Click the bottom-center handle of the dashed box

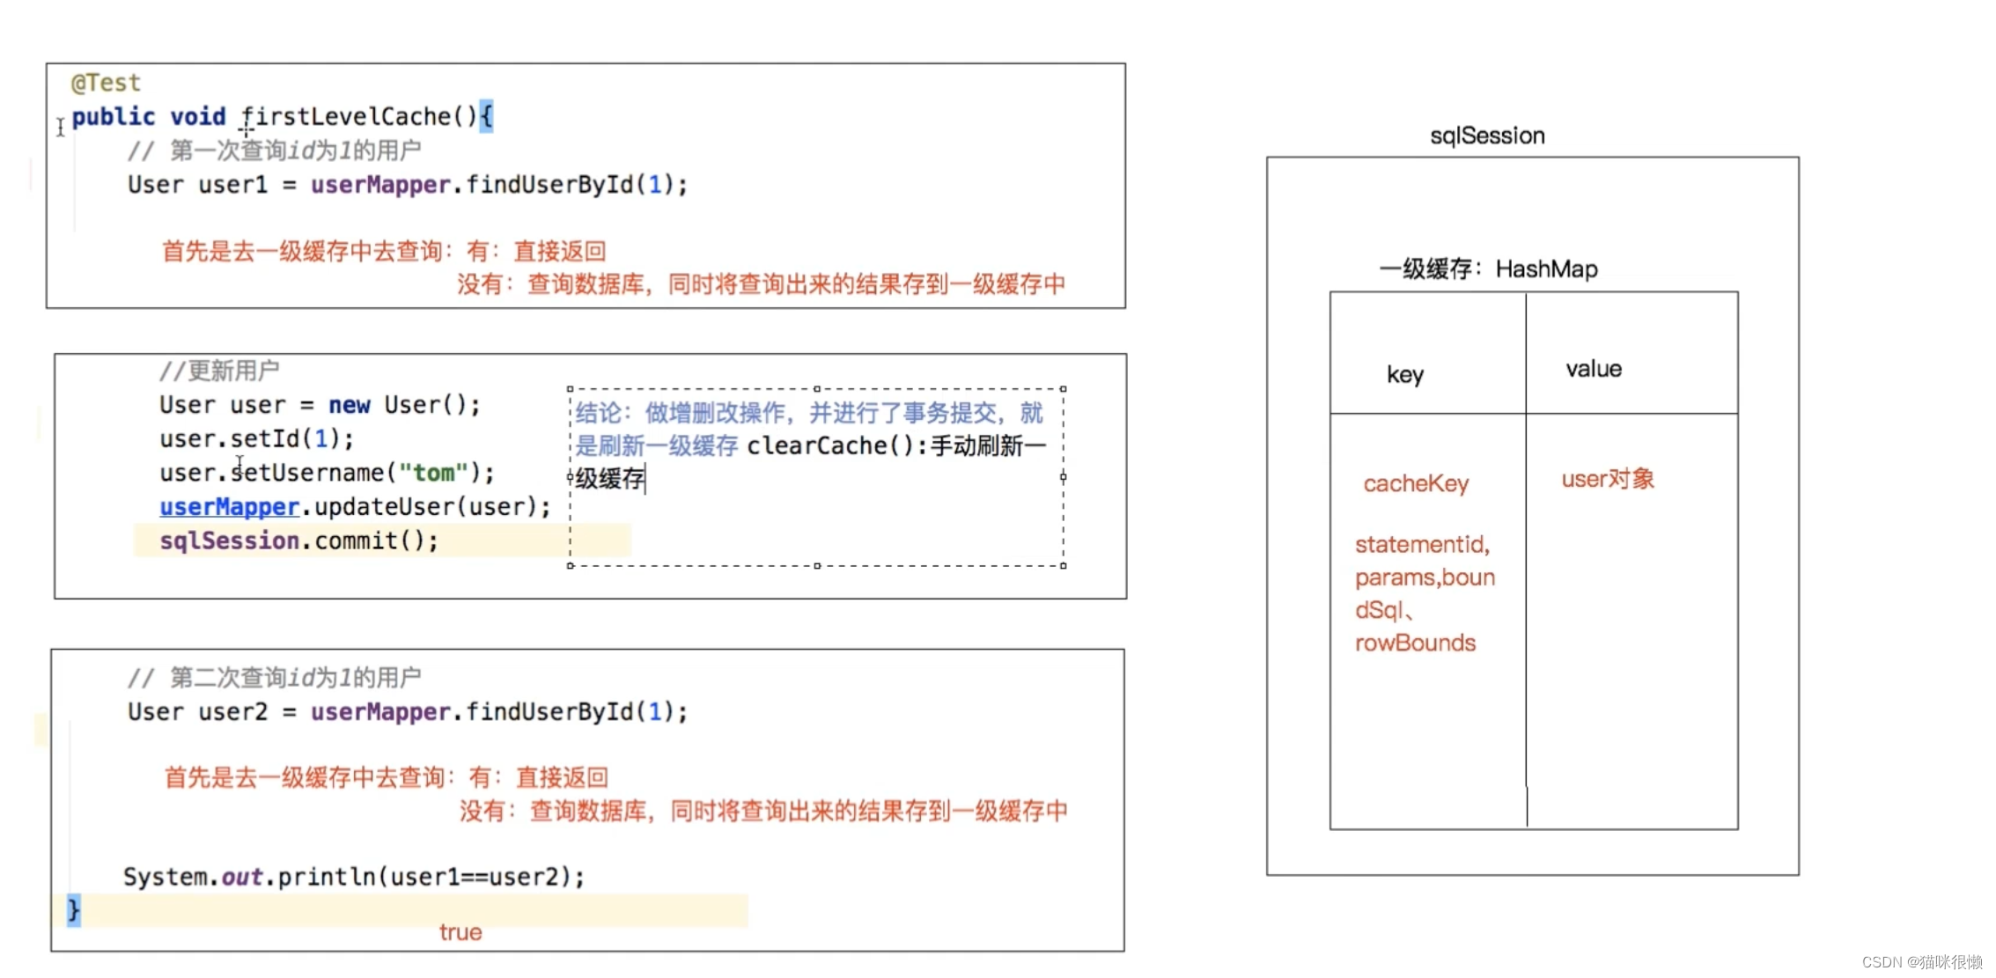pyautogui.click(x=817, y=566)
